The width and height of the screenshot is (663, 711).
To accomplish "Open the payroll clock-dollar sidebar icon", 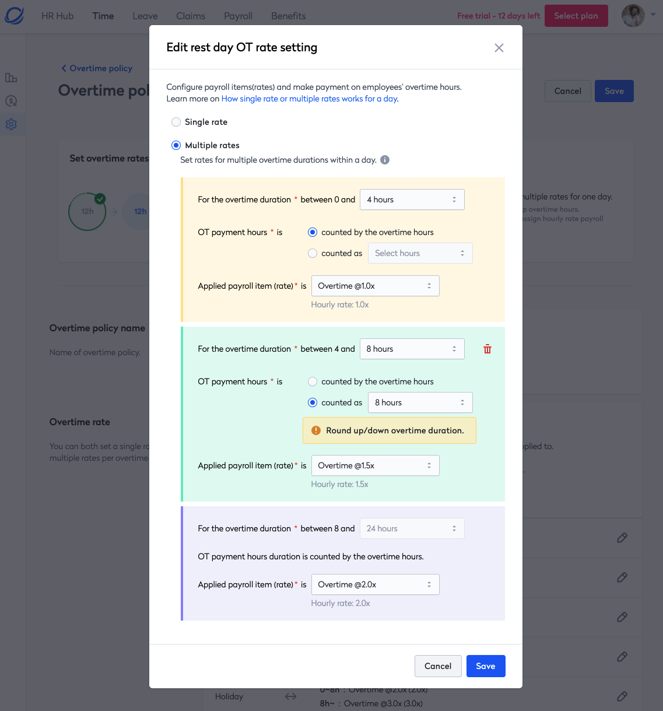I will 11,101.
